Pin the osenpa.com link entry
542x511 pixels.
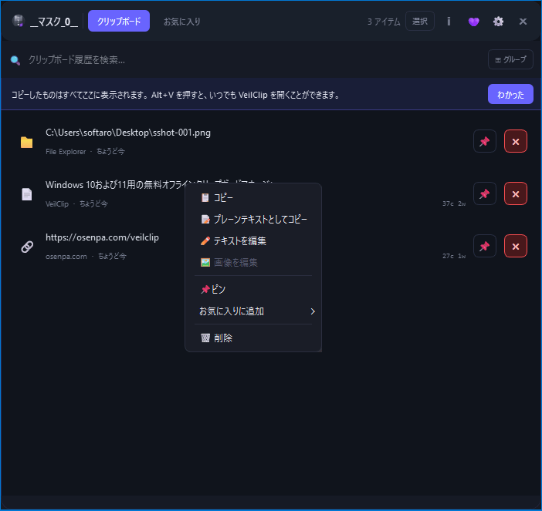[484, 246]
